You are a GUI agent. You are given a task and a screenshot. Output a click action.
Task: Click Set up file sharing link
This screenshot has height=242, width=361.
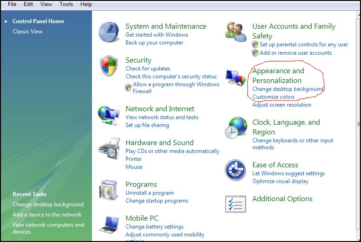(147, 125)
